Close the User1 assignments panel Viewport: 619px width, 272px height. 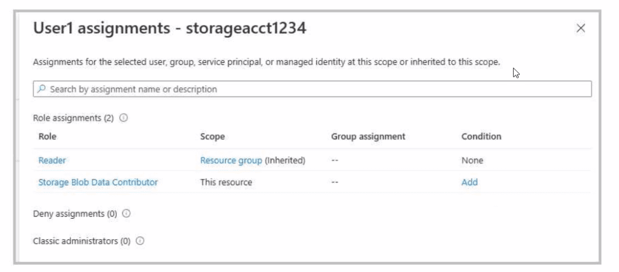[580, 29]
